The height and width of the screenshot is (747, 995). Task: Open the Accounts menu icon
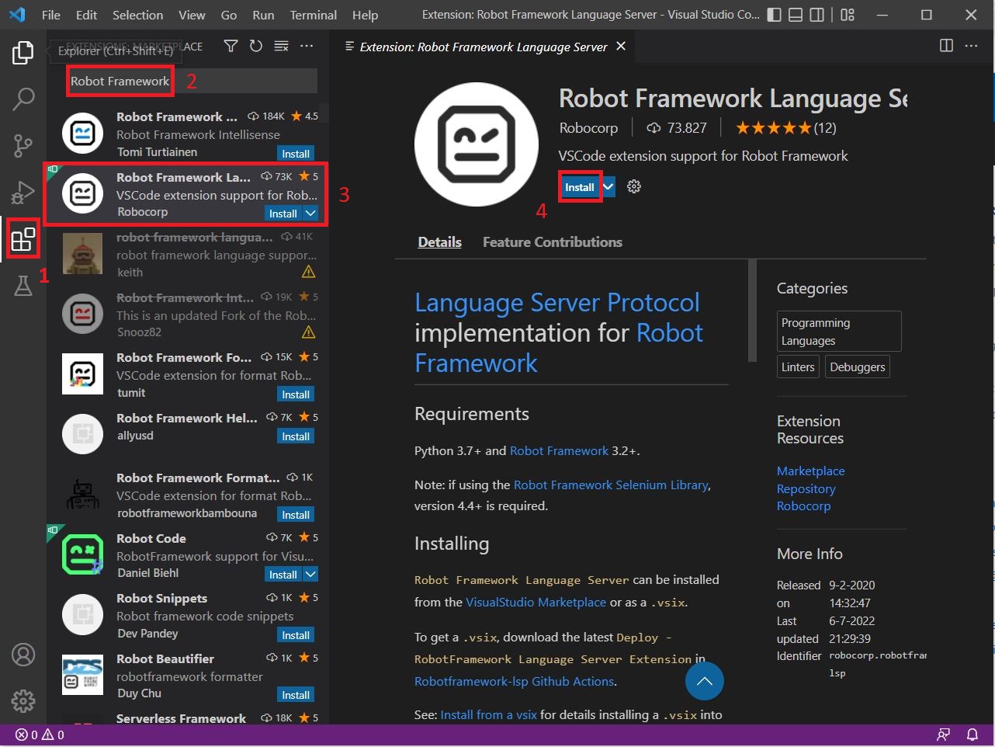click(23, 655)
